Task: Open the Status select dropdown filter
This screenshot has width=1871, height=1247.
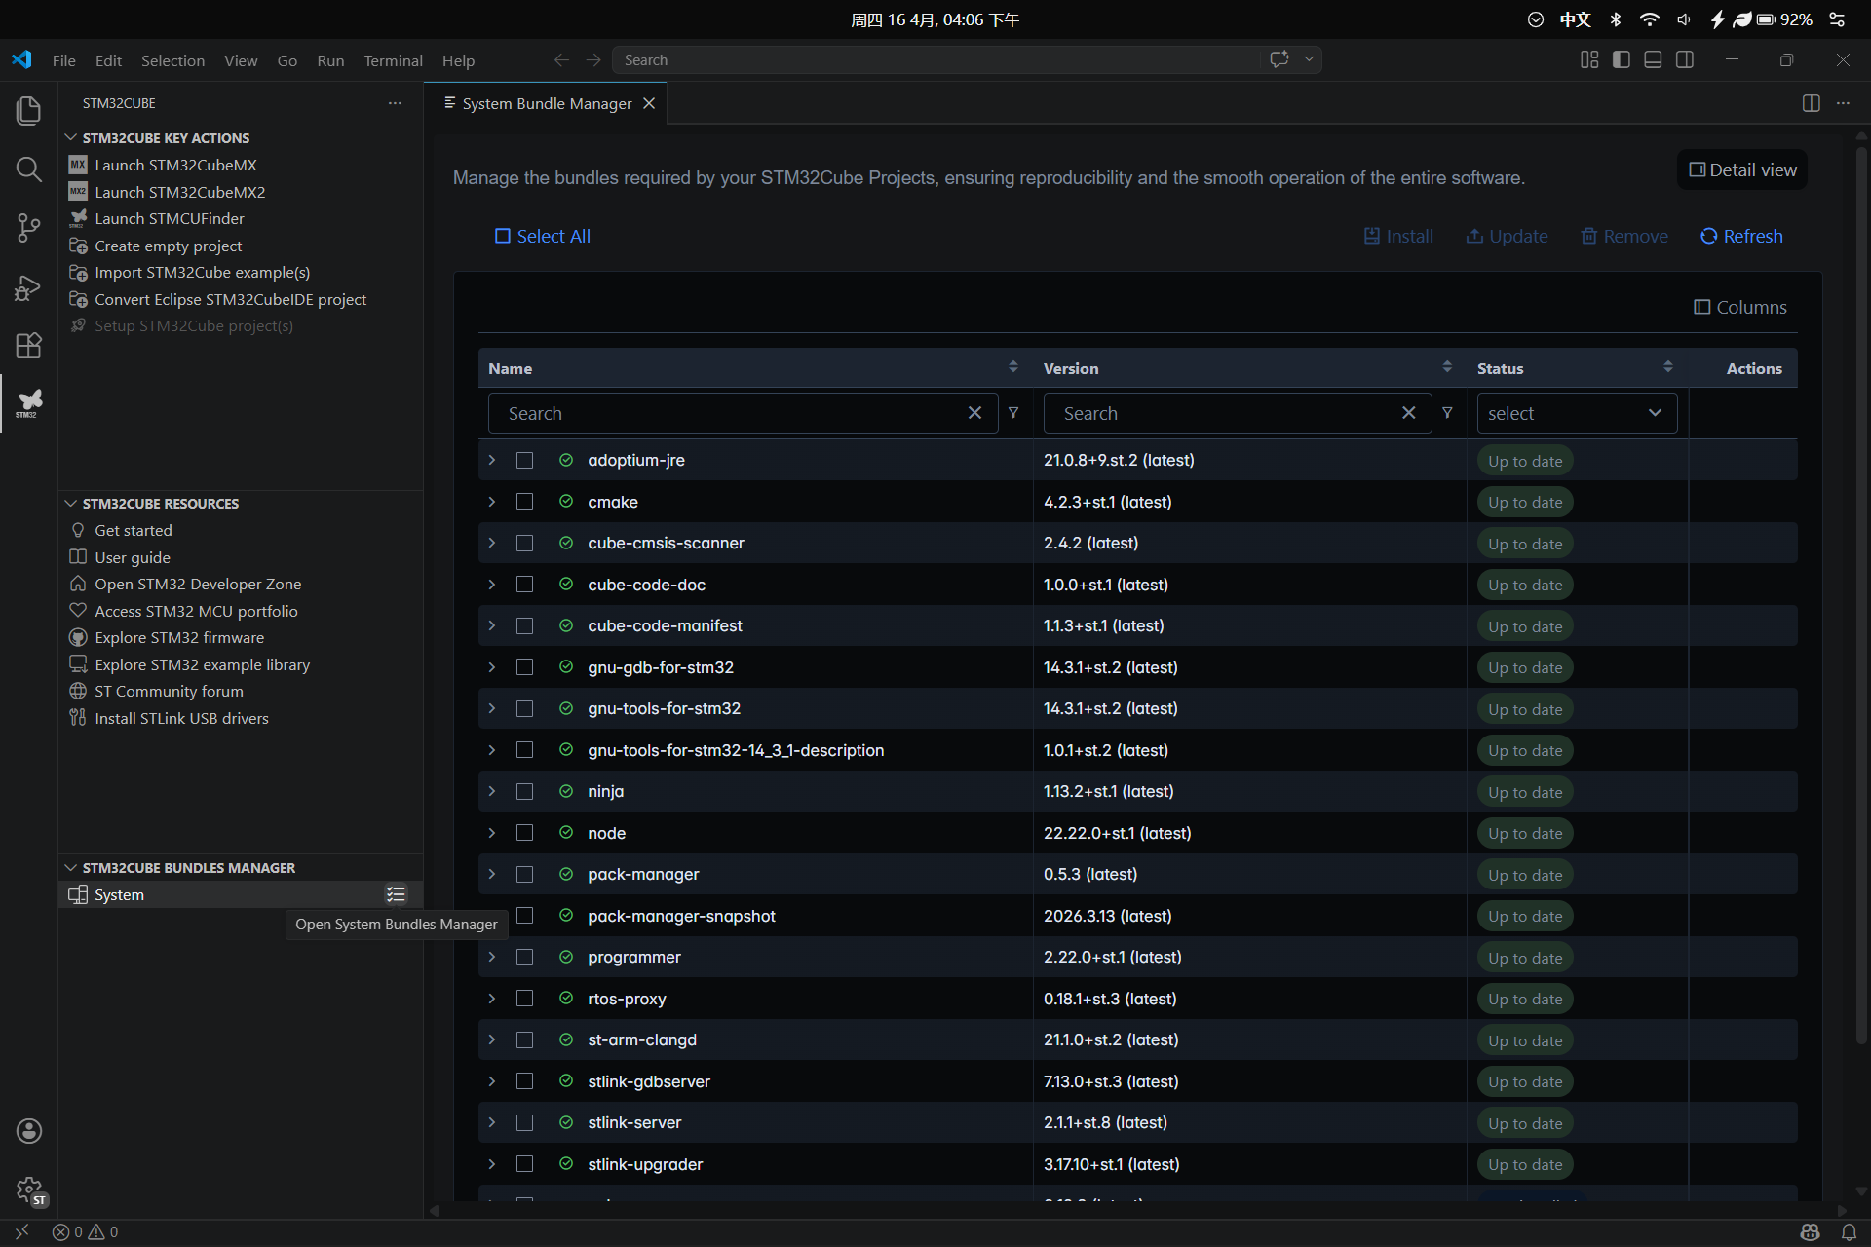Action: click(x=1577, y=413)
